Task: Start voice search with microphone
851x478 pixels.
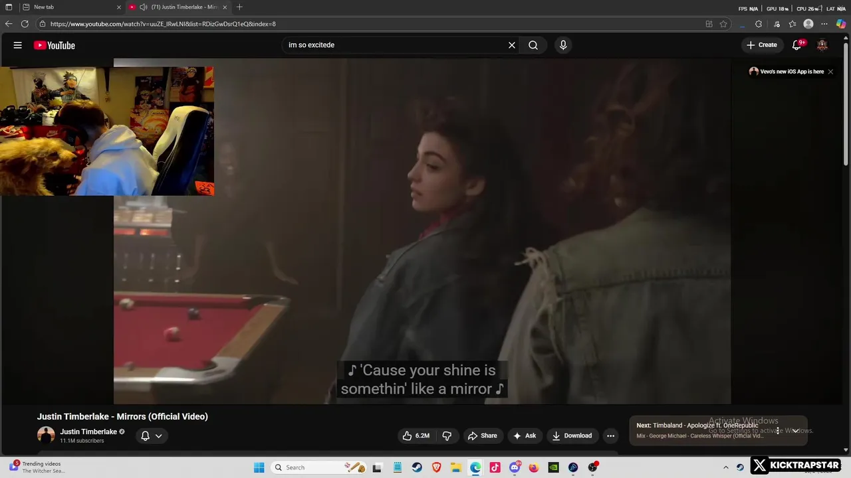Action: (563, 45)
